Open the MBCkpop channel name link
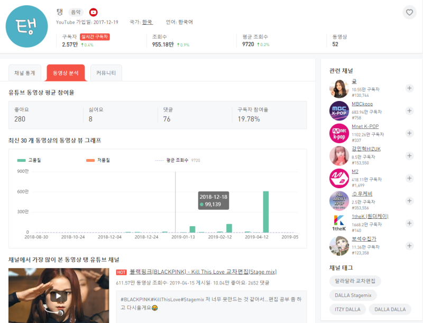Image resolution: width=423 pixels, height=323 pixels. coord(362,104)
